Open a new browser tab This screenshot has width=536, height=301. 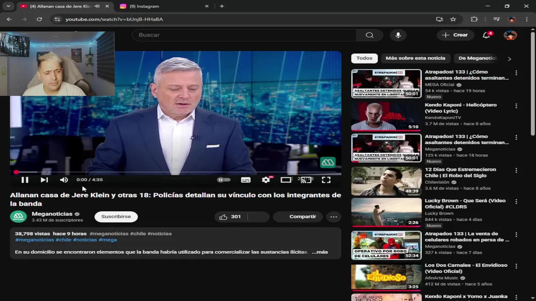222,6
